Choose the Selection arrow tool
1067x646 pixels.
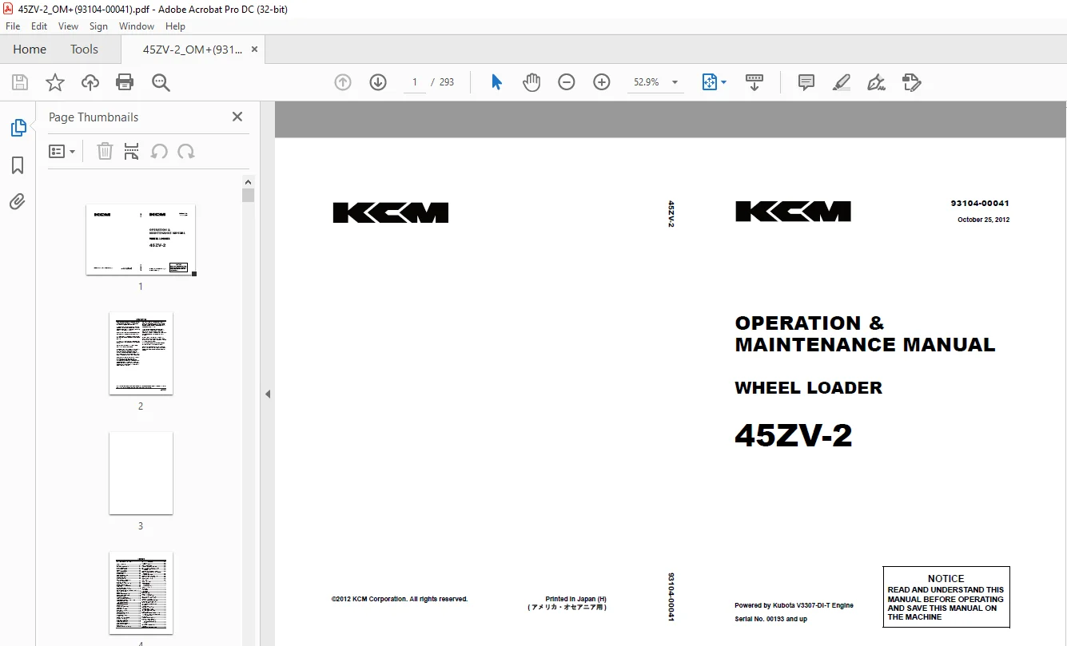pos(496,82)
